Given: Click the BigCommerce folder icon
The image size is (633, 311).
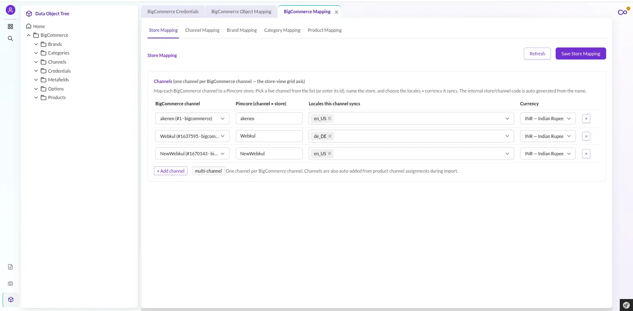Looking at the screenshot, I should click(36, 35).
